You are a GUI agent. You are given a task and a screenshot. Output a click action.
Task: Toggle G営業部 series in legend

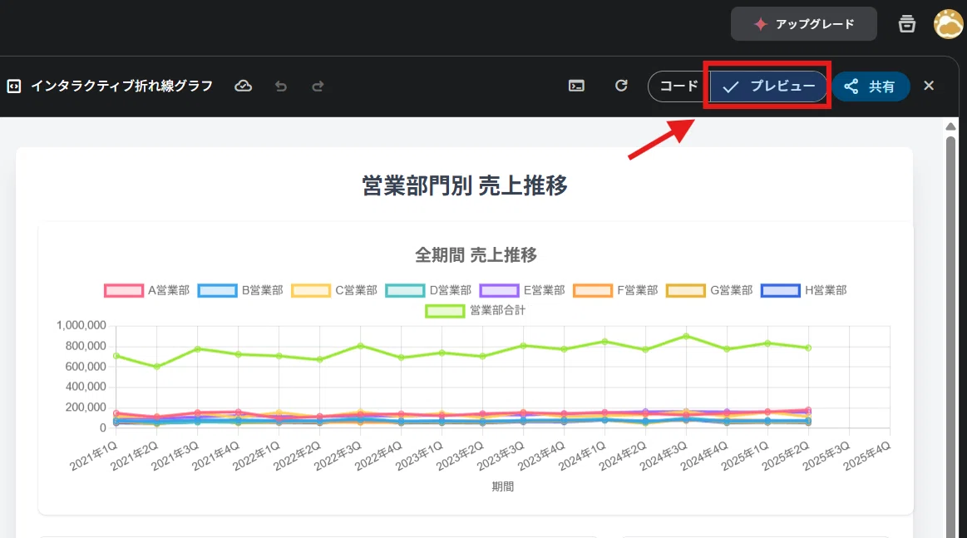coord(710,290)
